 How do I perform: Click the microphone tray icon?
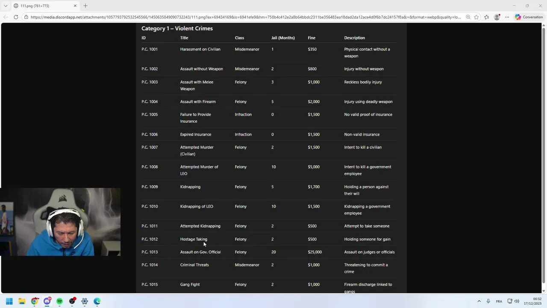point(488,301)
